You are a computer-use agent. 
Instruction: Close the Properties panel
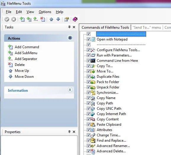74,132
